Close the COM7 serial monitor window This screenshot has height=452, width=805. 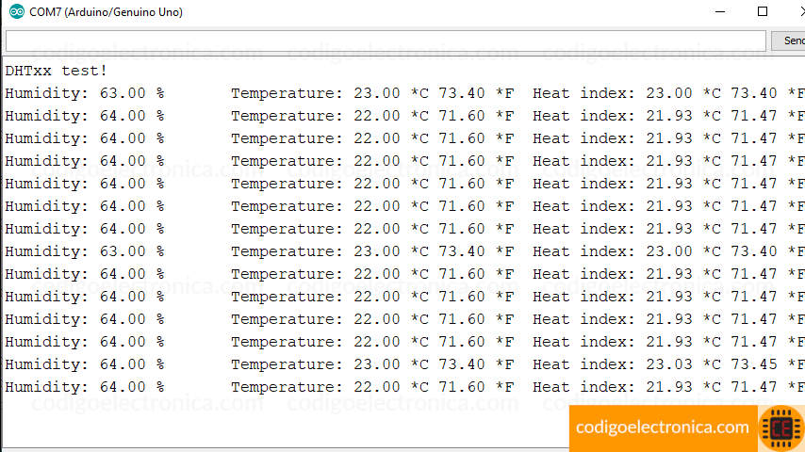tap(801, 11)
